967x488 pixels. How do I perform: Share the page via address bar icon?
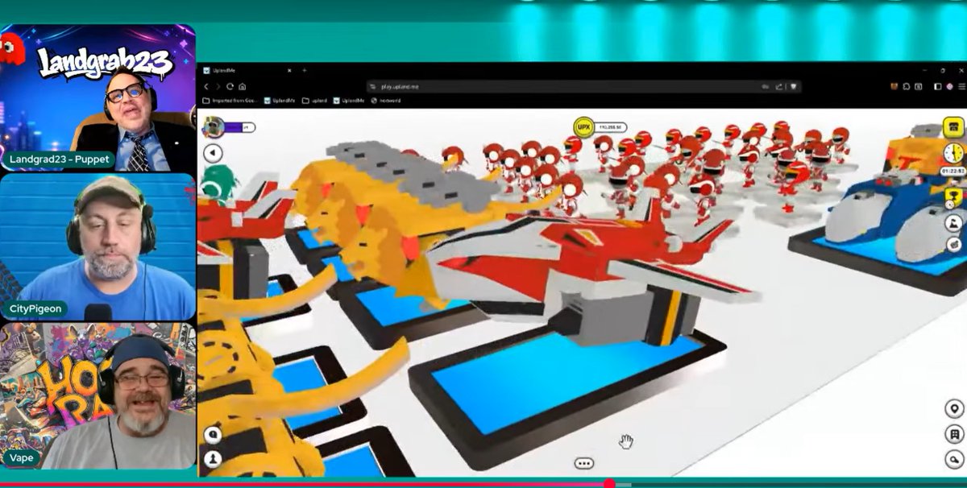coord(779,86)
